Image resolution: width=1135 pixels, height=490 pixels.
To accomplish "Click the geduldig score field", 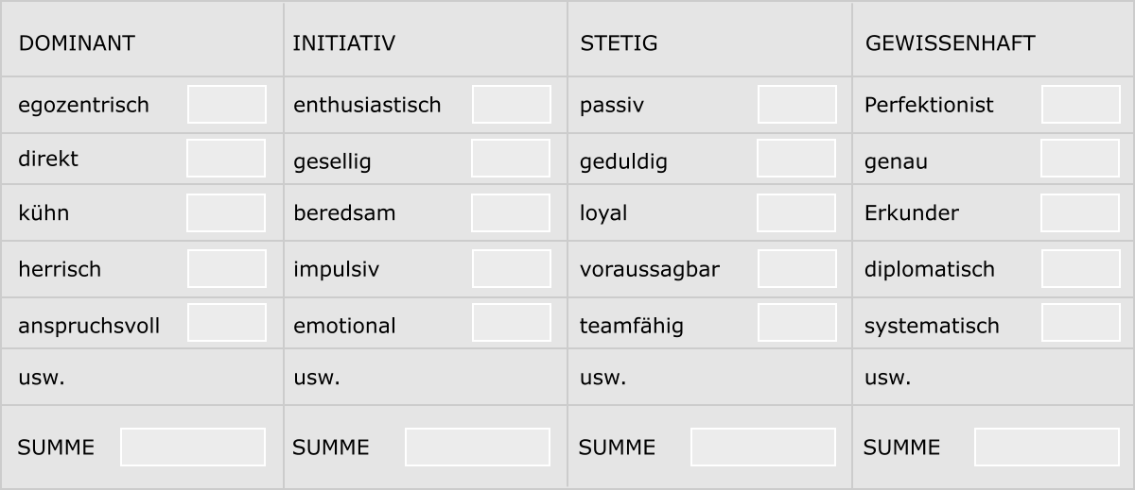I will (796, 159).
